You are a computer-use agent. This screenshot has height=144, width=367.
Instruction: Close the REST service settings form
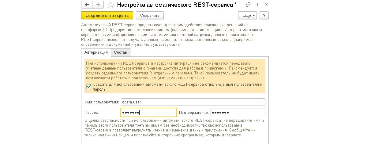point(267,5)
